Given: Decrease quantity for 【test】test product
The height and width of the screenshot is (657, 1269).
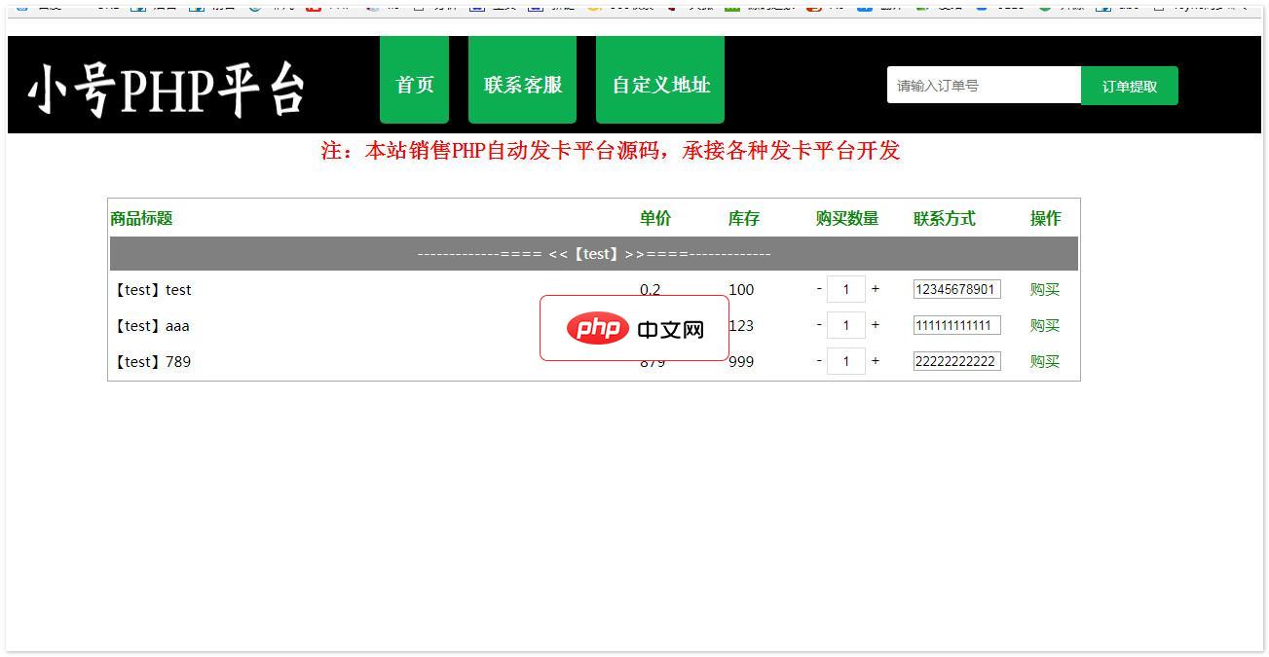Looking at the screenshot, I should pos(819,288).
